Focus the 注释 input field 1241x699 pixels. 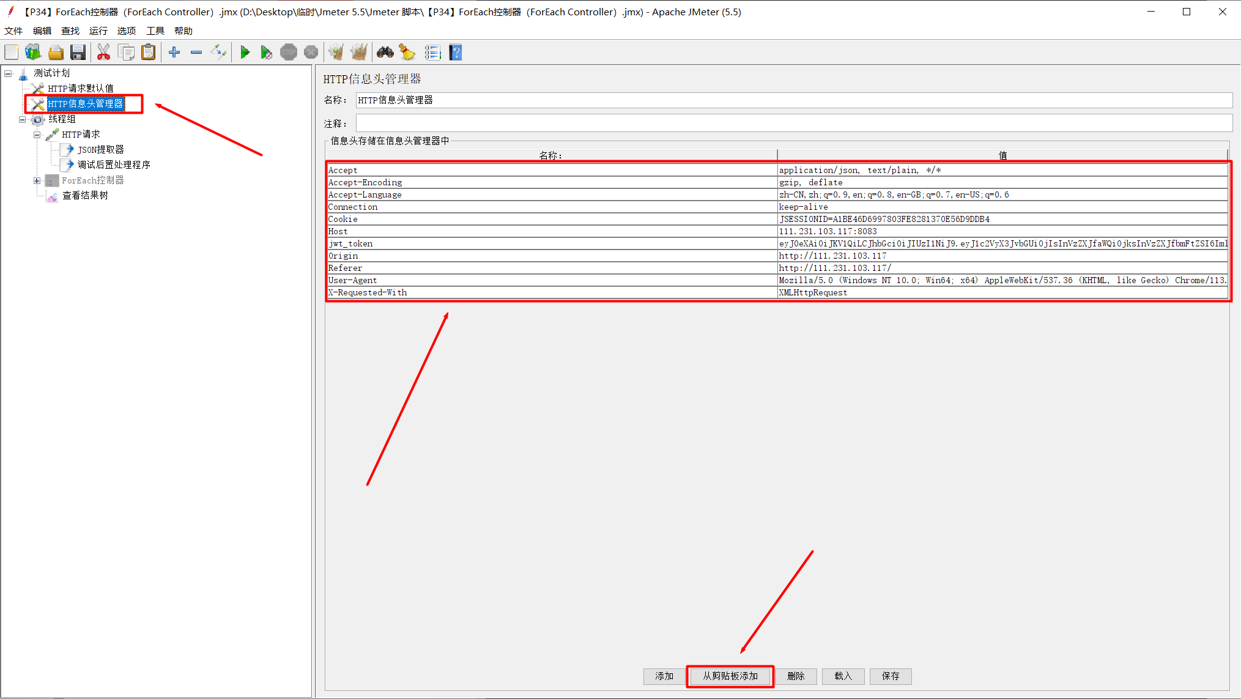click(794, 124)
